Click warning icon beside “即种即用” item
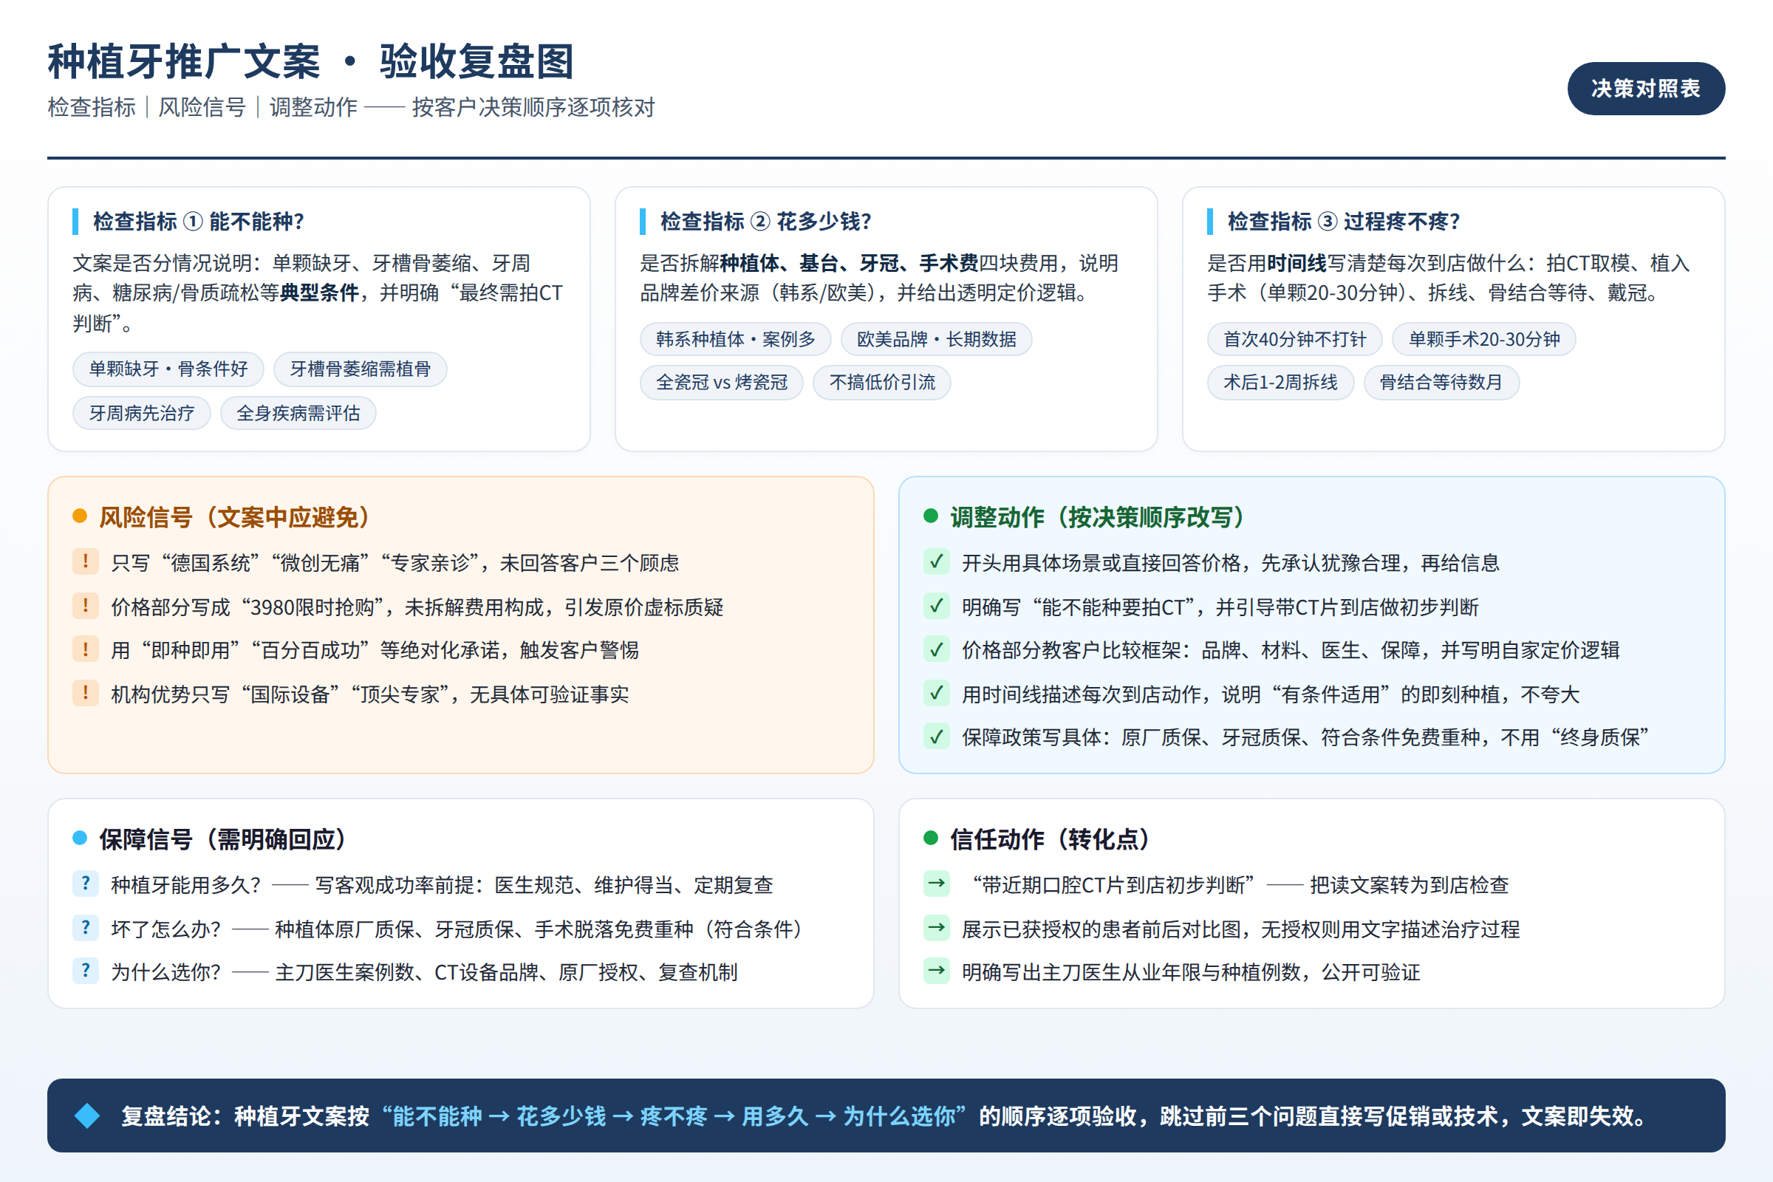 pyautogui.click(x=86, y=649)
